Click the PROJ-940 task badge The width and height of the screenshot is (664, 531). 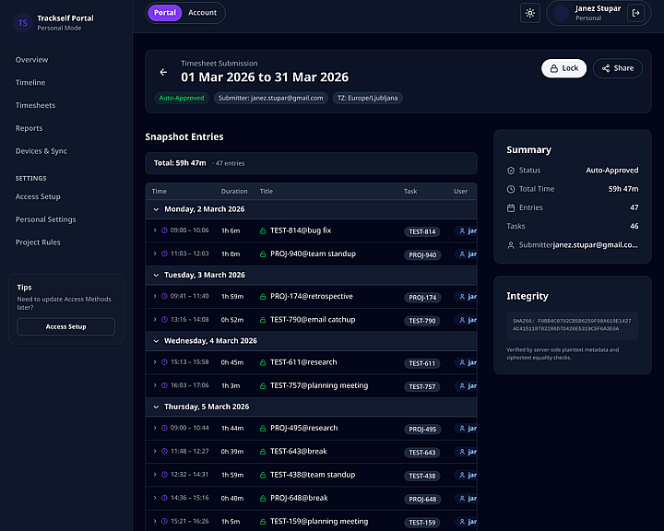(x=422, y=255)
